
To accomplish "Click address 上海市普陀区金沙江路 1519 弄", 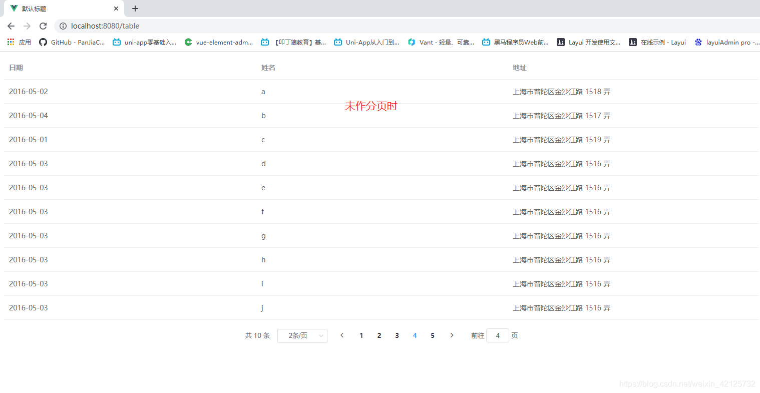I will (562, 140).
